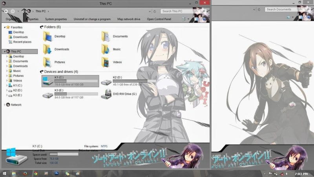Viewport: 314px width, 177px height.
Task: Collapse the Folders (6) group header
Action: 42,27
